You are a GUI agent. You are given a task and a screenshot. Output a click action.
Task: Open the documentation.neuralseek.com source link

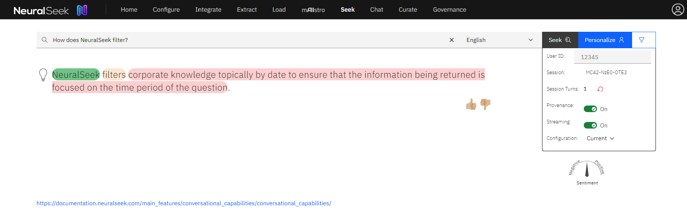(184, 203)
